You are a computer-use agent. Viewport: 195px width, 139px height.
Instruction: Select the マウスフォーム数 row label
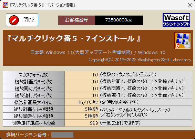33,75
